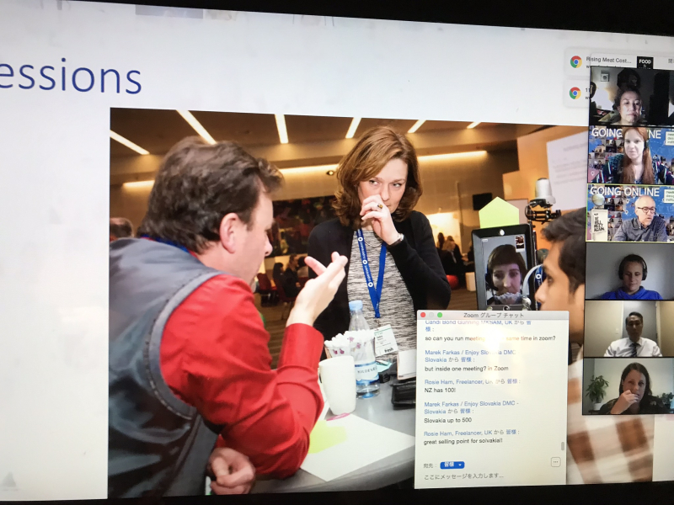
Task: Click the Zoom group chat title bar text
Action: click(x=494, y=315)
